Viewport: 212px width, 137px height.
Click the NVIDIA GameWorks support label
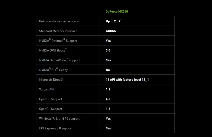(x=59, y=60)
